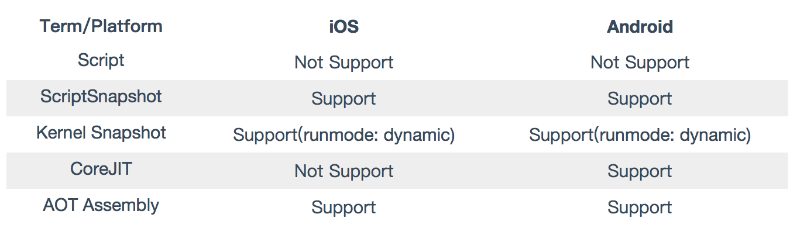Click iOS Not Support cell for Script
This screenshot has width=790, height=242.
(x=344, y=63)
